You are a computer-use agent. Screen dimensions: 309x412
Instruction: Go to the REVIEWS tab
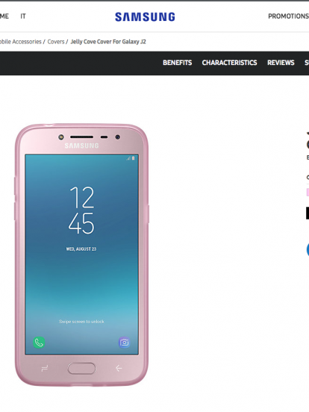coord(281,63)
